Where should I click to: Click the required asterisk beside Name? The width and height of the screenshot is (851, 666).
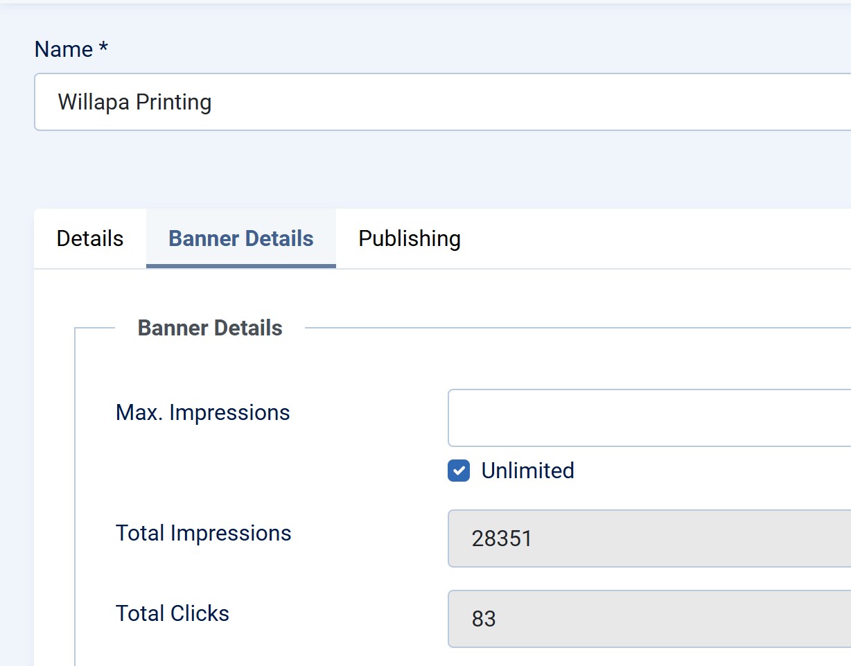pos(103,48)
